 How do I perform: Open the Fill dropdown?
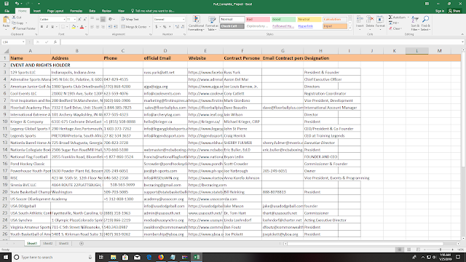[x=394, y=23]
